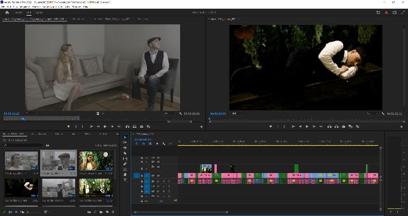The height and width of the screenshot is (216, 408).
Task: Select the Ripple Edit tool
Action: 125,148
